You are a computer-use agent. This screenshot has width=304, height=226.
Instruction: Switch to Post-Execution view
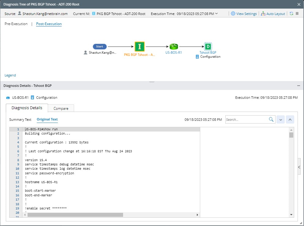[x=49, y=24]
